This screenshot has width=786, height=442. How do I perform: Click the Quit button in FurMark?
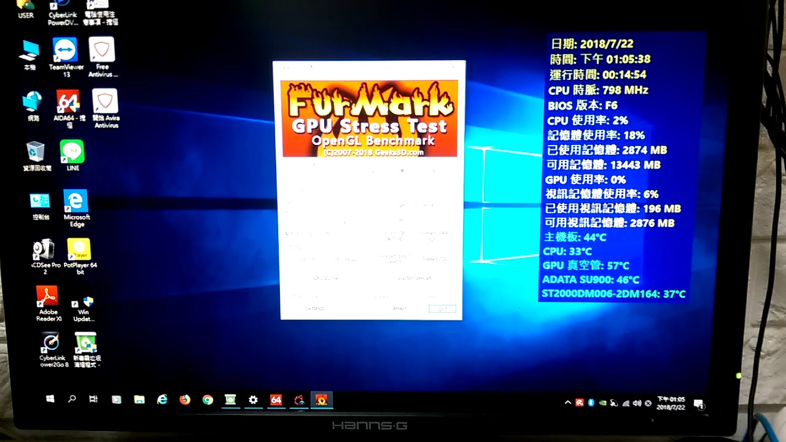(442, 308)
